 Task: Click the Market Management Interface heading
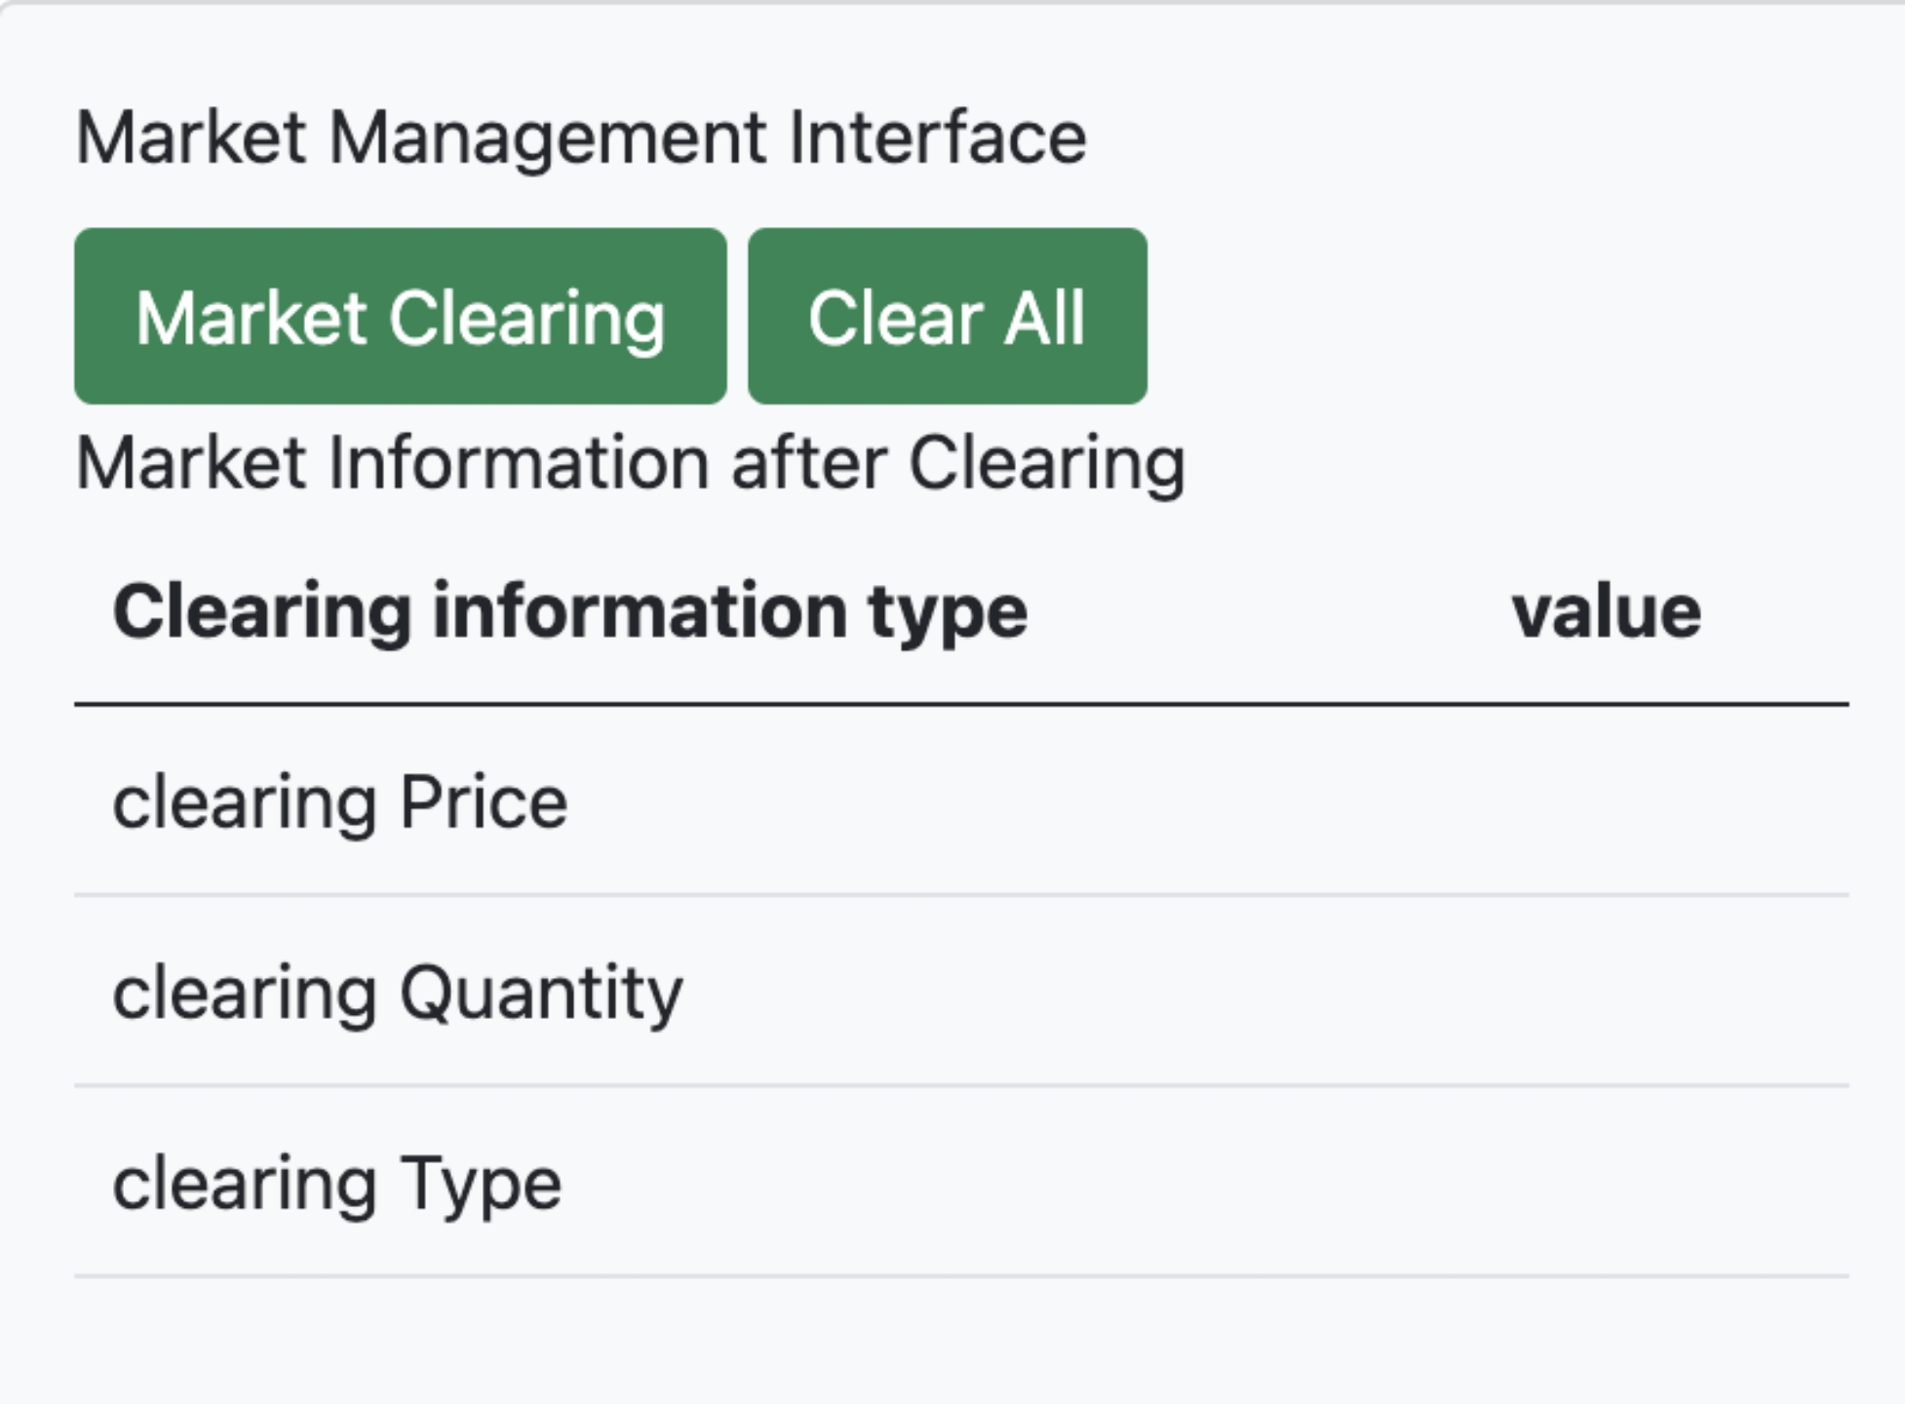580,137
